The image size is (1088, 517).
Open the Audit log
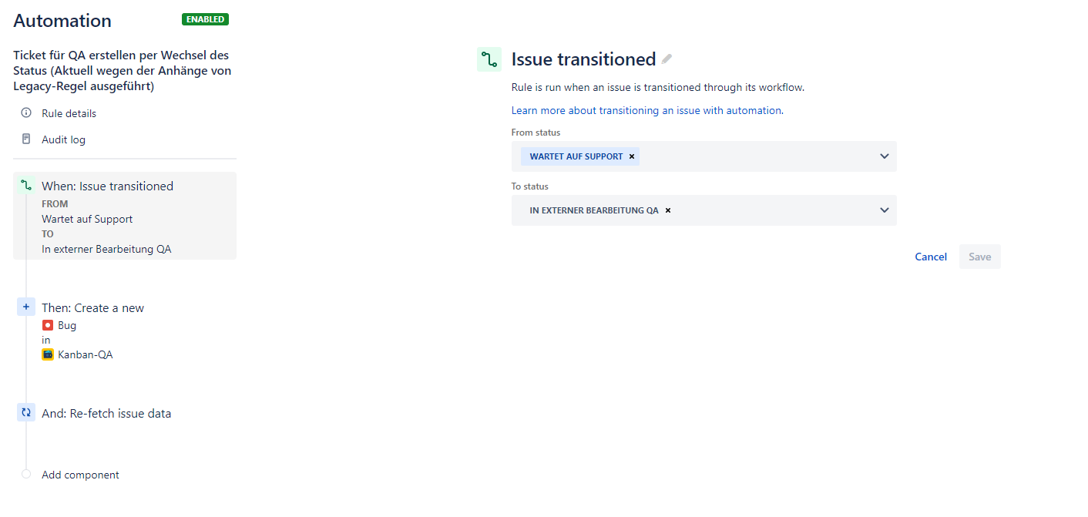(63, 139)
